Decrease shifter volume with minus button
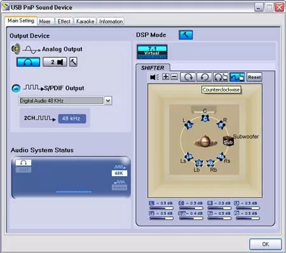Viewport: 286px width, 253px height. tap(174, 77)
